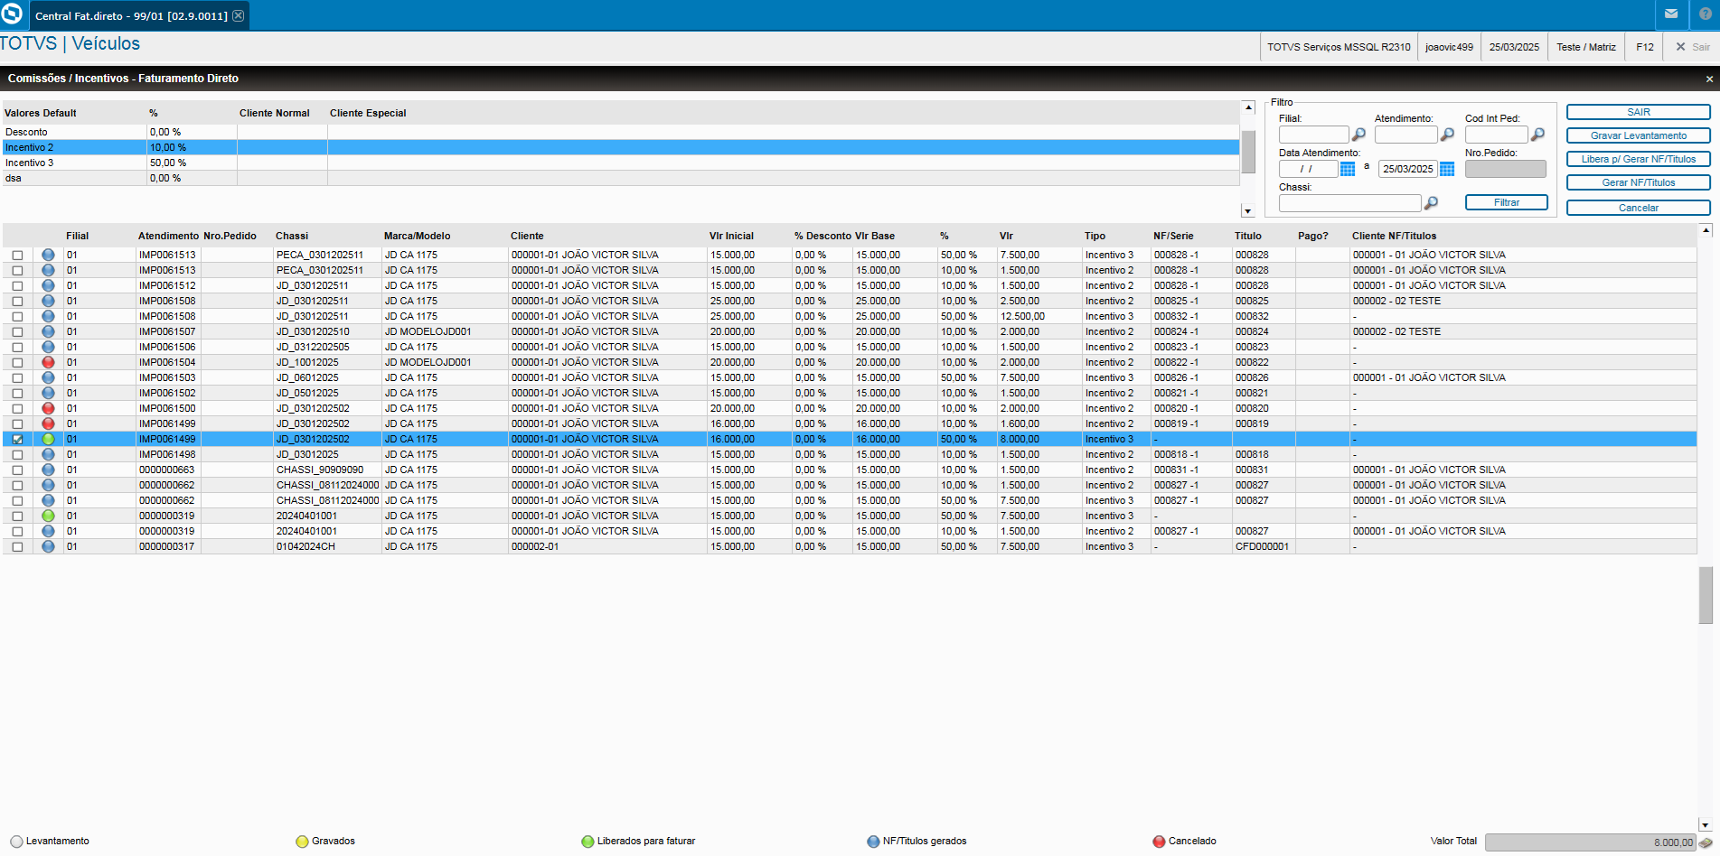Image resolution: width=1720 pixels, height=856 pixels.
Task: Click blue status dot of IMP0061507 row
Action: (x=48, y=331)
